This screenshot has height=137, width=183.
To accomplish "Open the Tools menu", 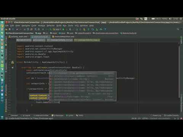I will coord(71,26).
